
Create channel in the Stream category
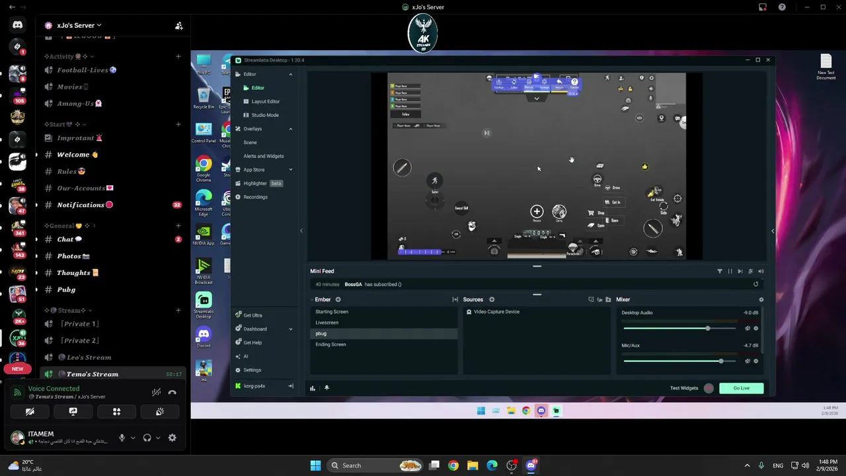178,310
